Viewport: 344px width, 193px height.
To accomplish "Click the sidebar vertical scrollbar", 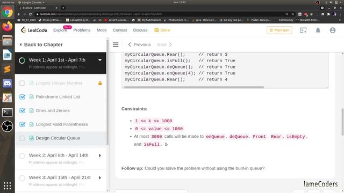I will tap(107, 92).
